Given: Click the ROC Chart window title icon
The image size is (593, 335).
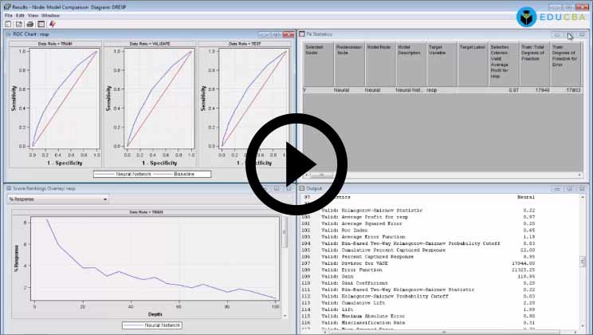Looking at the screenshot, I should [x=10, y=34].
